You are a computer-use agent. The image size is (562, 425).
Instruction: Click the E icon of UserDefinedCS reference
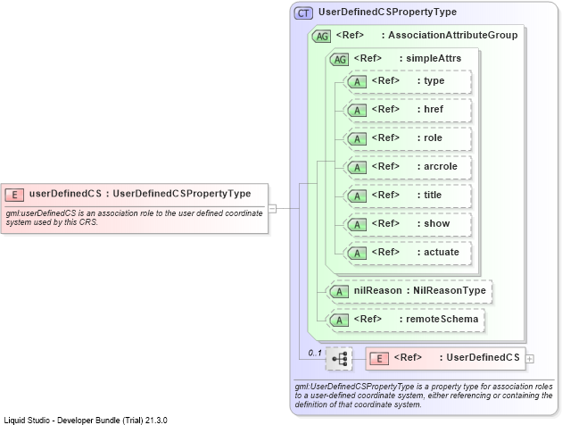point(379,359)
